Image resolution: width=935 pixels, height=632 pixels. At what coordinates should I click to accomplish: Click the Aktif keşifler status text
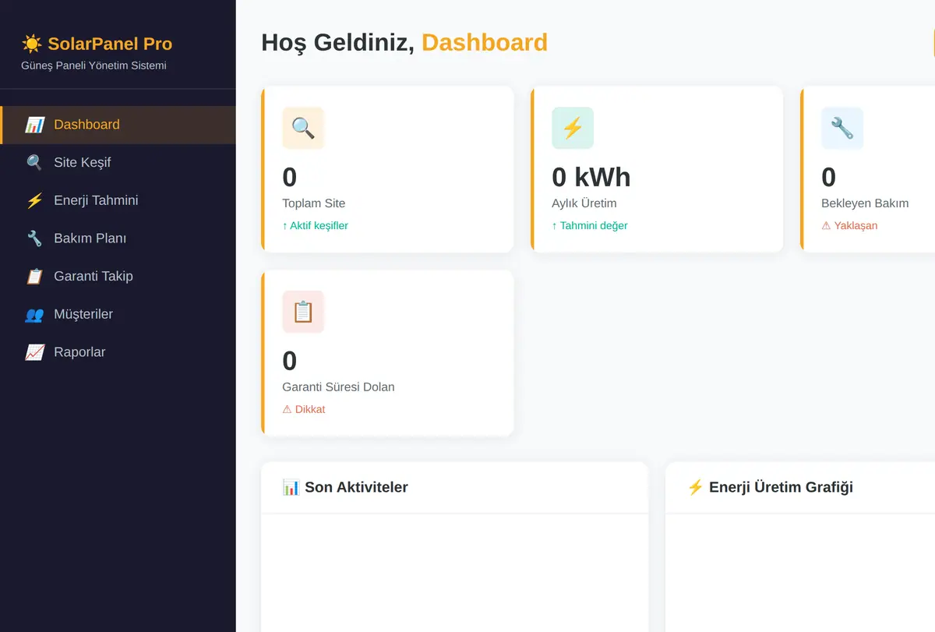coord(315,226)
